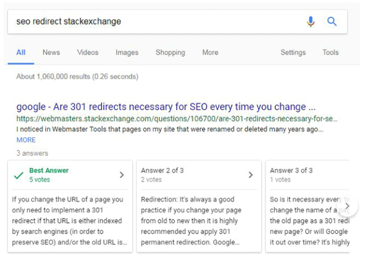Open the search Tools options
Viewport: 366px width, 259px height.
point(330,52)
